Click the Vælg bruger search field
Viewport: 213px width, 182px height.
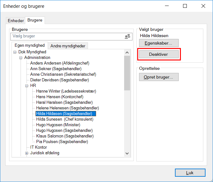coord(67,36)
